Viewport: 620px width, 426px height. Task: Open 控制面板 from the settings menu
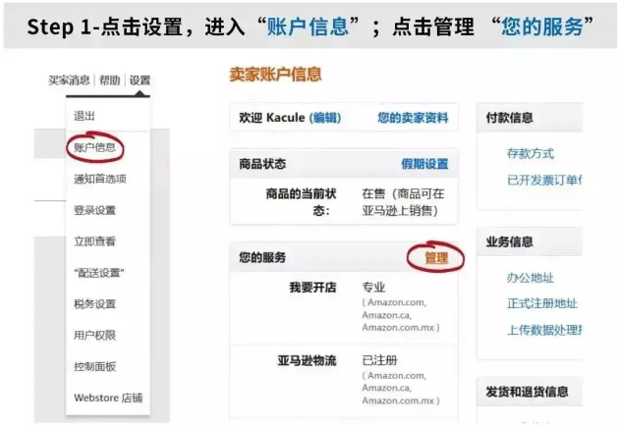pos(94,366)
